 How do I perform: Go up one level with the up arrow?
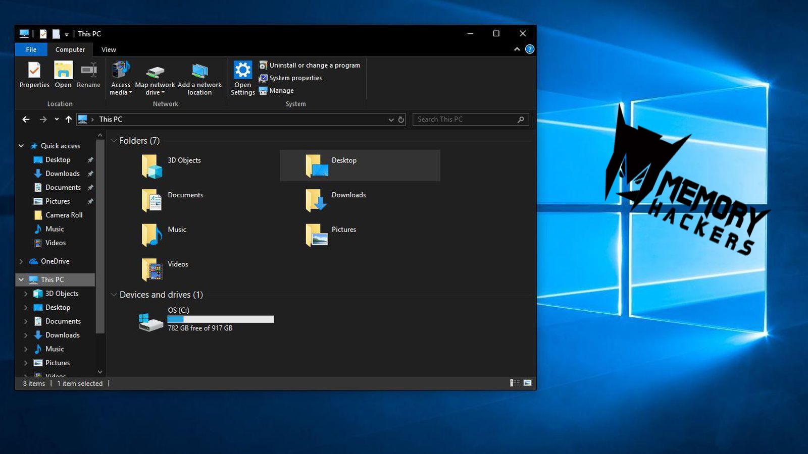(x=69, y=120)
